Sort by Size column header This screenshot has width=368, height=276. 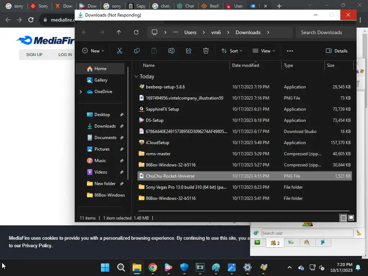point(331,65)
